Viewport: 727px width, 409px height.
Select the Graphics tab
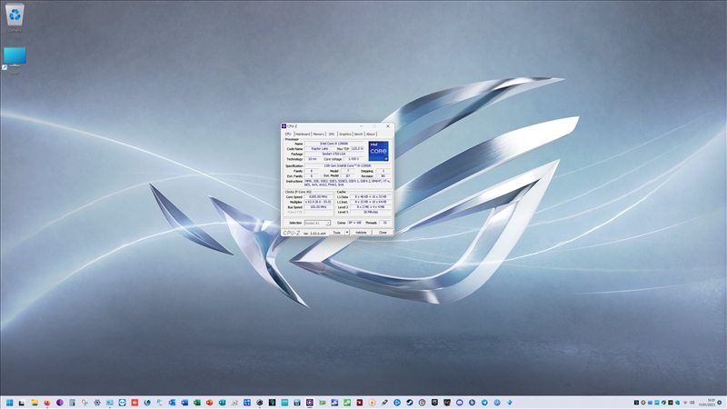coord(344,134)
